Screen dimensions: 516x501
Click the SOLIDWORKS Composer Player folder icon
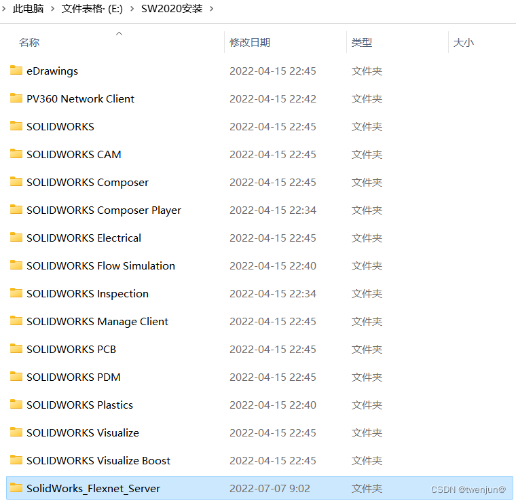16,209
